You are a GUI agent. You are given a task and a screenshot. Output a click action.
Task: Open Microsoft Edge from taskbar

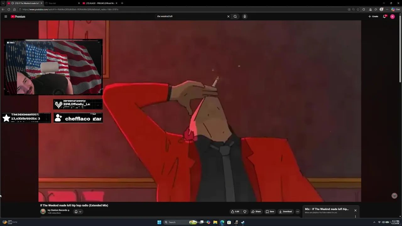pos(222,222)
